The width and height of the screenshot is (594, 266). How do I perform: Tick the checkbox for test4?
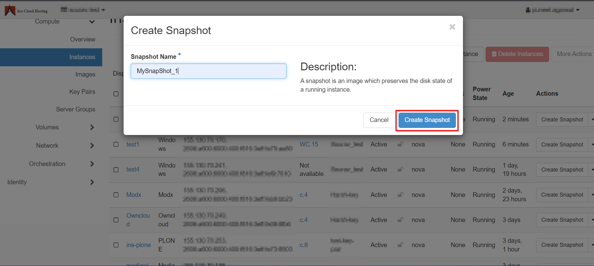click(x=116, y=170)
